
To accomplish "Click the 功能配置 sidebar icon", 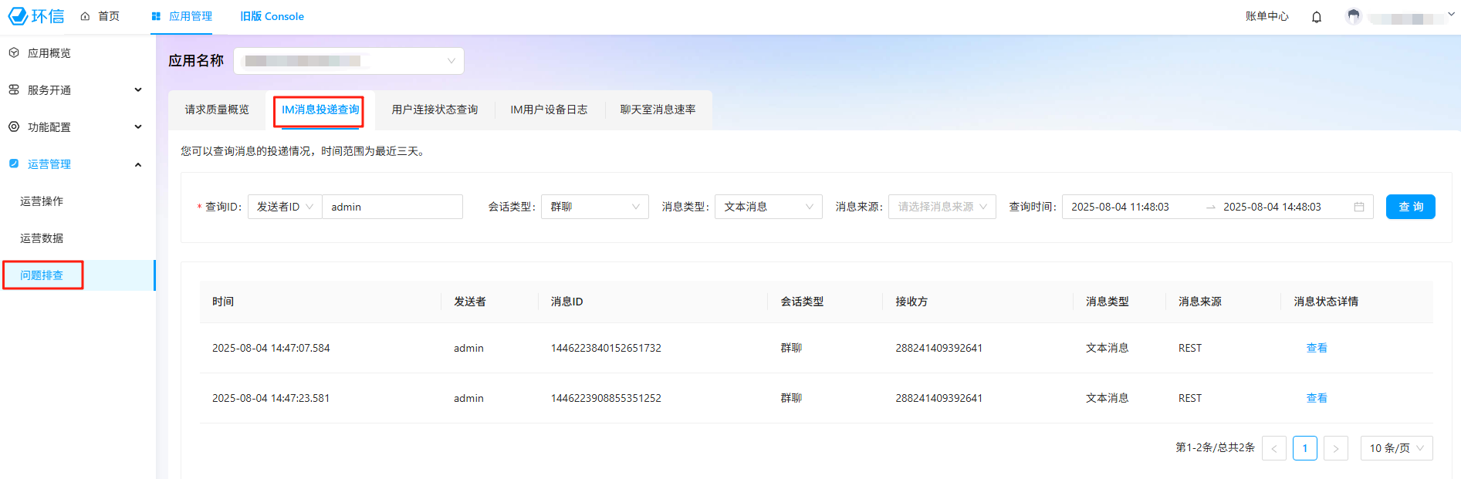I will click(14, 127).
